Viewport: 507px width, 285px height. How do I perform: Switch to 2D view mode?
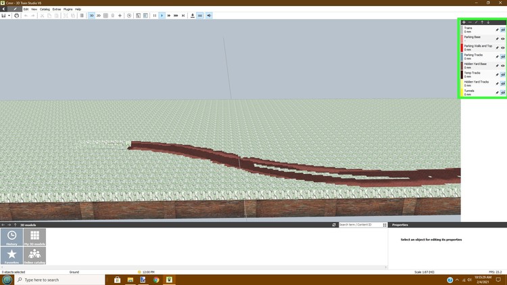click(x=98, y=16)
